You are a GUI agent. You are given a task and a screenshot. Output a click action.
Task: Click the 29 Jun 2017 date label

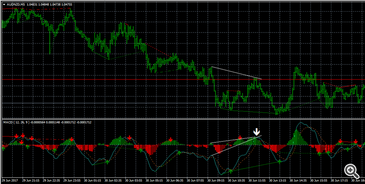pyautogui.click(x=9, y=180)
